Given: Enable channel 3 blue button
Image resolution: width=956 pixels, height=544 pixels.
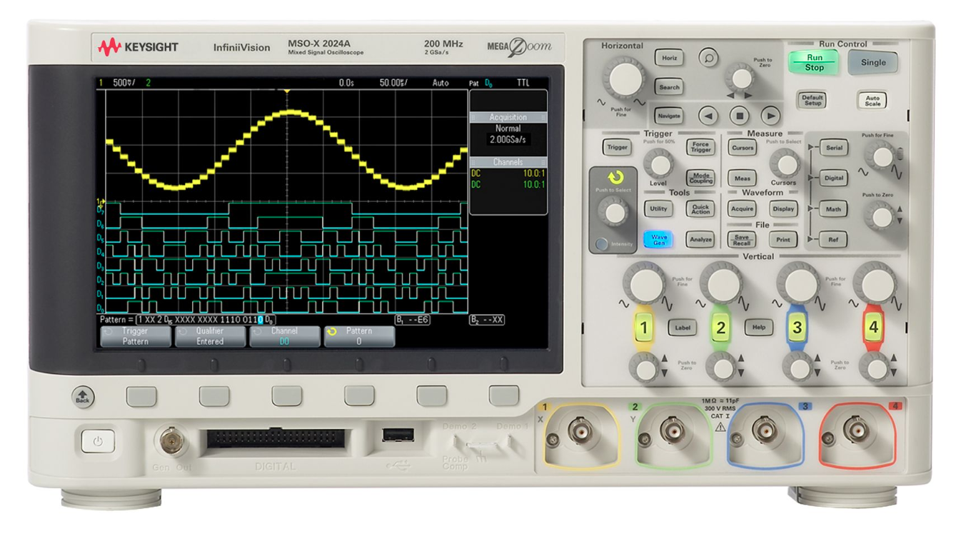Looking at the screenshot, I should (797, 328).
